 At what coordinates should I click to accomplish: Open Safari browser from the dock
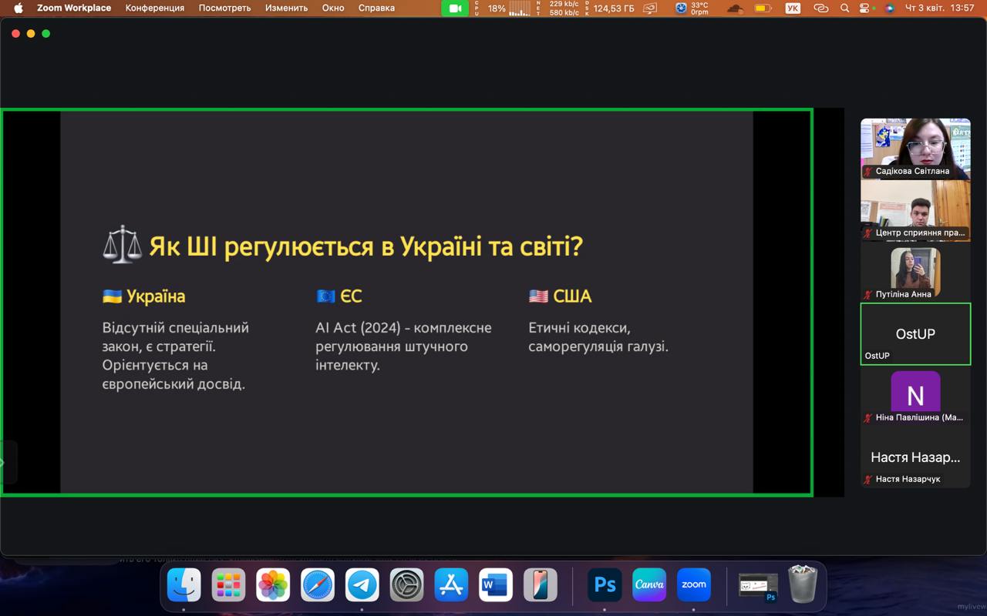coord(318,585)
